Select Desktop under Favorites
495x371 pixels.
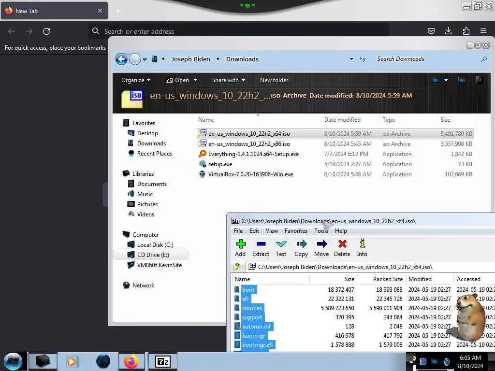coord(147,133)
